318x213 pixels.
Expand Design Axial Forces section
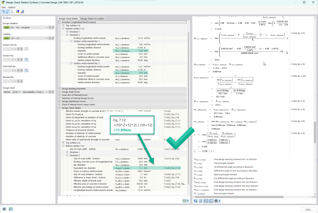[x=59, y=92]
